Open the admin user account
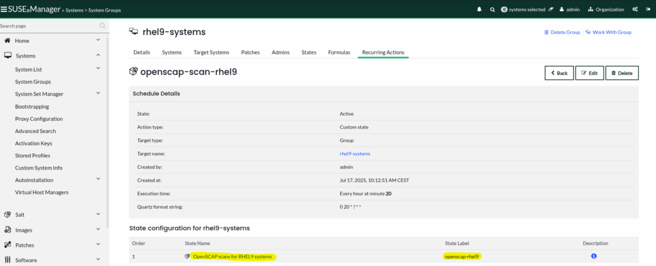656x266 pixels. (570, 9)
